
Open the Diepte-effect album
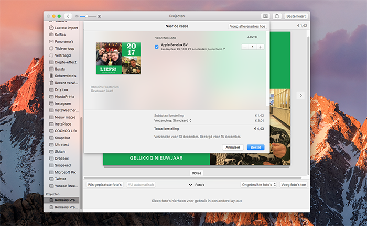(x=63, y=62)
